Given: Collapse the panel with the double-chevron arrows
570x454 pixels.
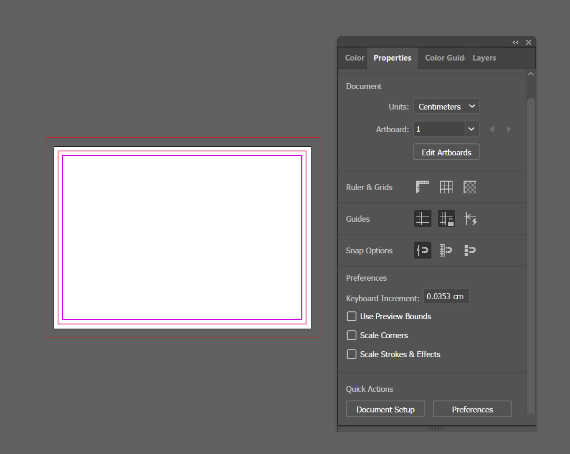Looking at the screenshot, I should point(515,42).
